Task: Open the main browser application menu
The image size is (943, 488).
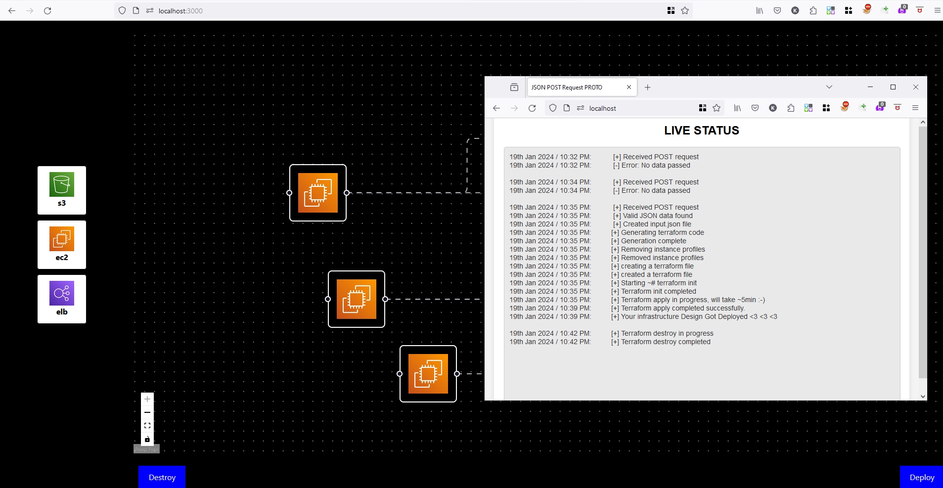Action: coord(937,10)
